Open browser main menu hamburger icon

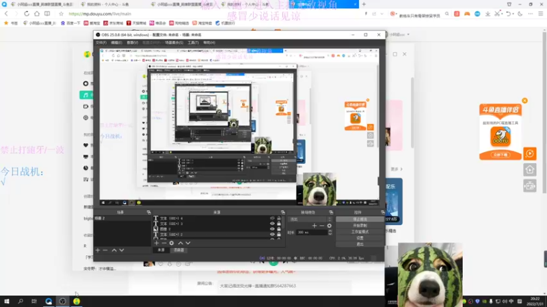tap(540, 14)
